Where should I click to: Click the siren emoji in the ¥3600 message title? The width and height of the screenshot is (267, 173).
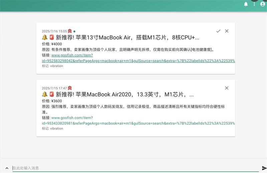(x=52, y=94)
